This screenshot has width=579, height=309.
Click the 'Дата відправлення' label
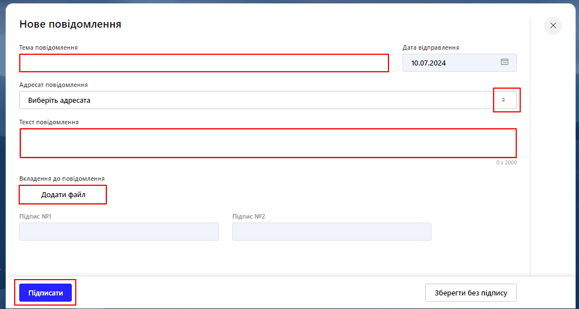[x=431, y=47]
